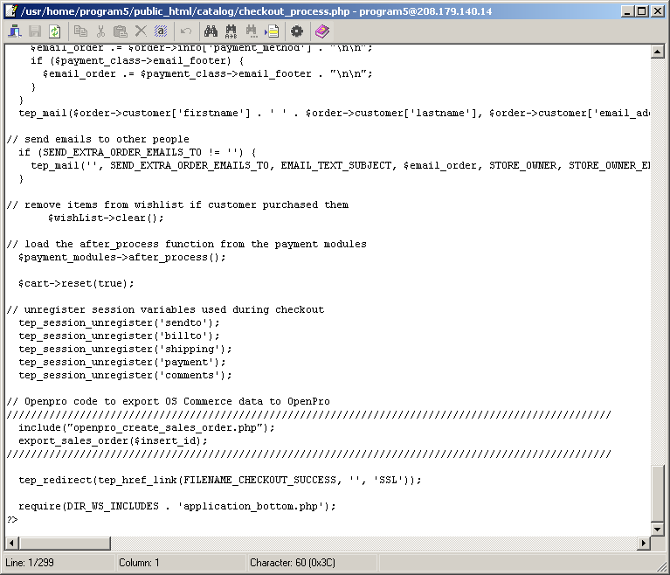Screen dimensions: 670x575
Task: Open editor preferences via the gear icon
Action: click(x=297, y=31)
